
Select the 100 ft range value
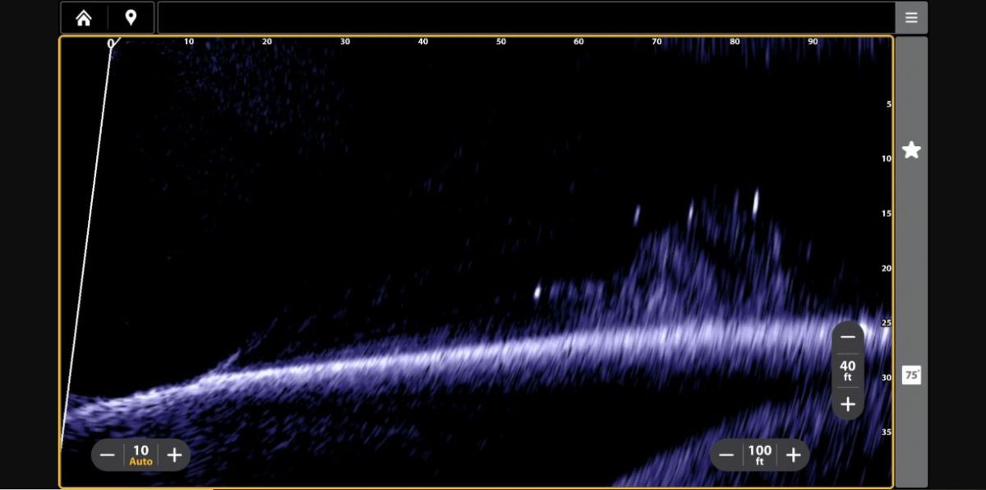click(759, 455)
